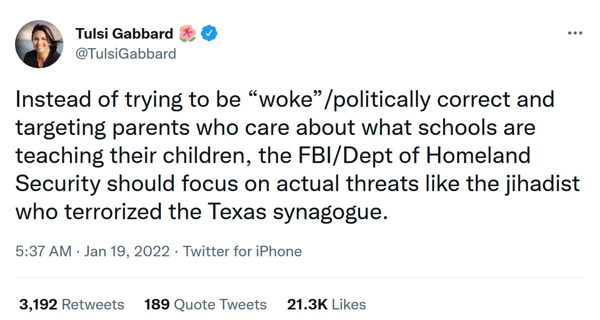Click the Tulsi Gabbard display name

click(124, 34)
